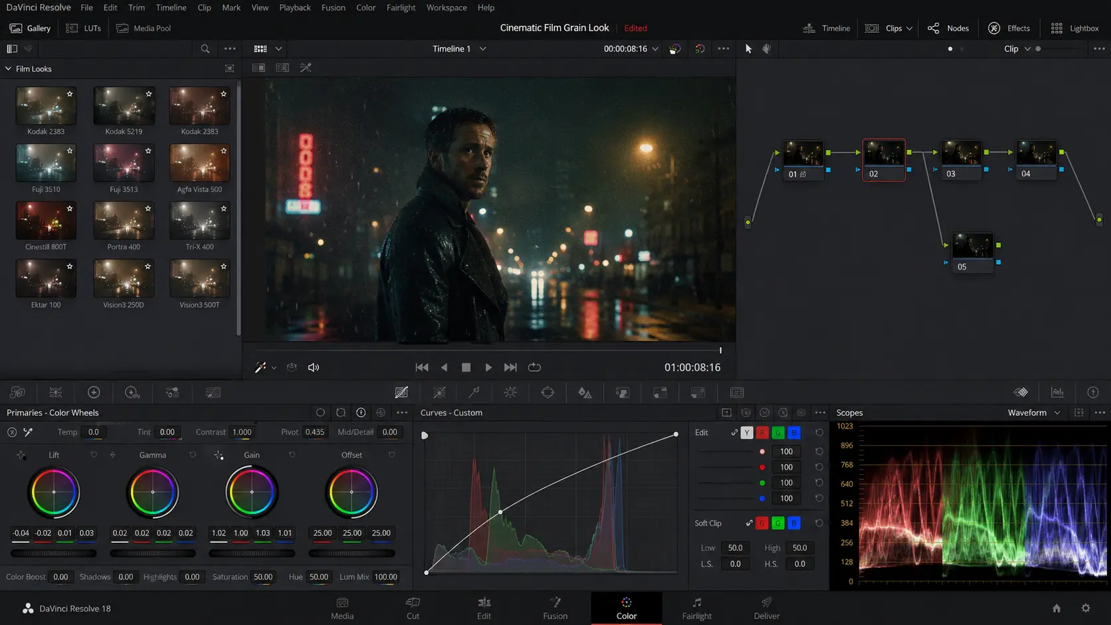This screenshot has width=1111, height=625.
Task: Open Camera Raw palette
Action: coord(17,393)
